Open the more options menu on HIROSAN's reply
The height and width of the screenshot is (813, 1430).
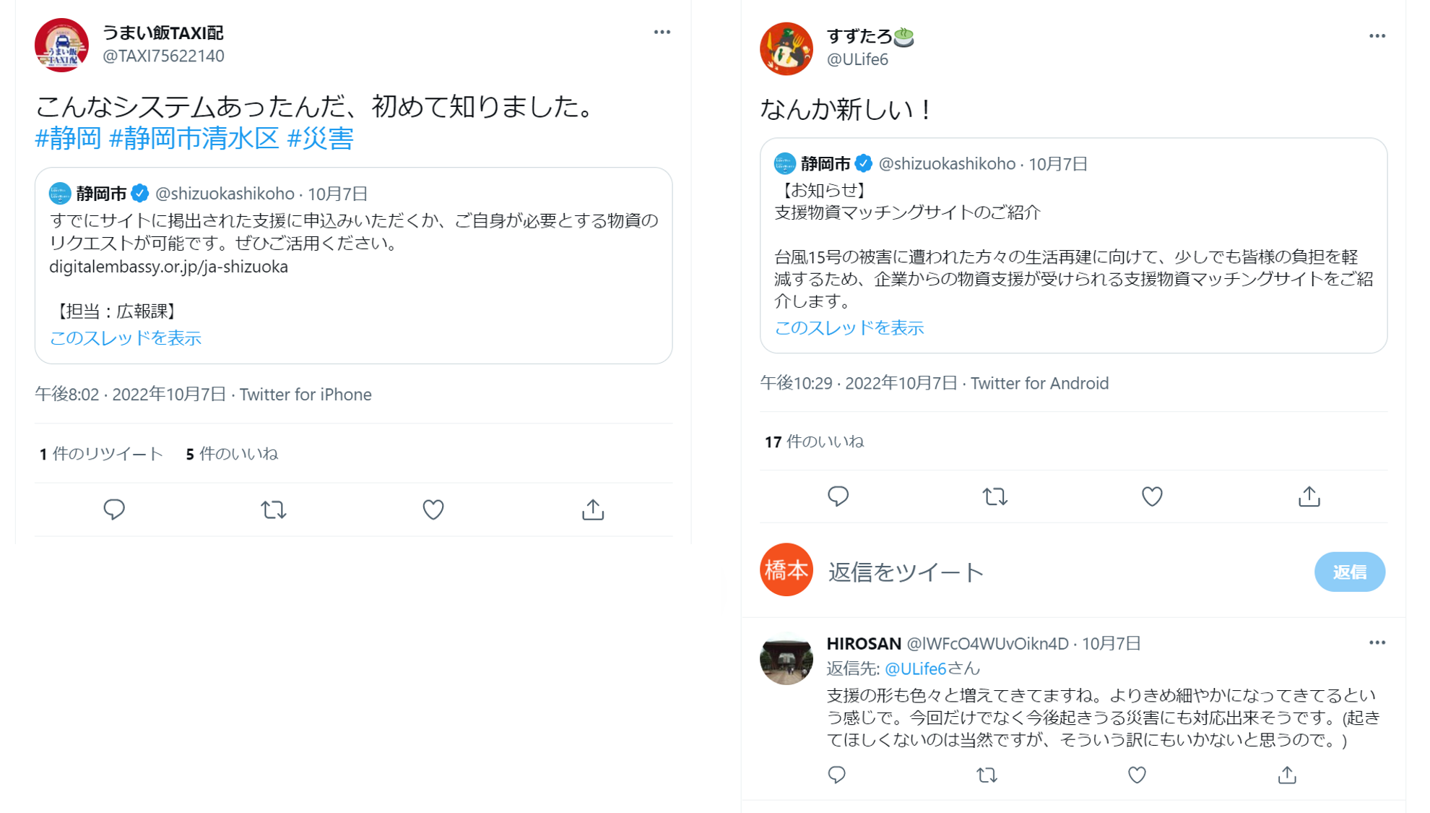click(x=1378, y=642)
